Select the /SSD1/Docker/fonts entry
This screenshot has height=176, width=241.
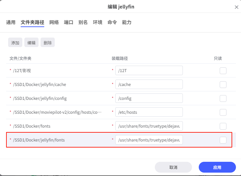pyautogui.click(x=32, y=126)
